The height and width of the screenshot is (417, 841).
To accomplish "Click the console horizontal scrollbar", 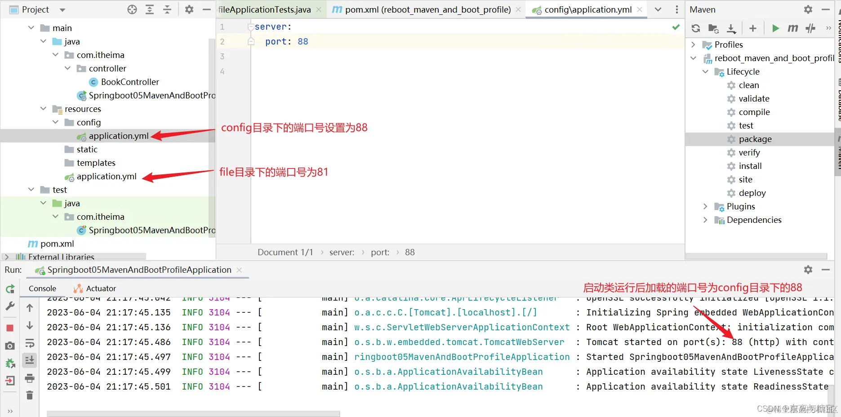I will [193, 414].
